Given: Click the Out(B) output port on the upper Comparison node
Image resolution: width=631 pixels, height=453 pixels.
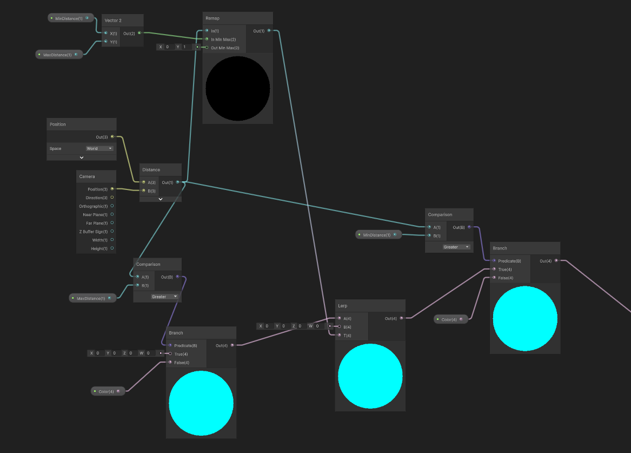Looking at the screenshot, I should click(470, 227).
